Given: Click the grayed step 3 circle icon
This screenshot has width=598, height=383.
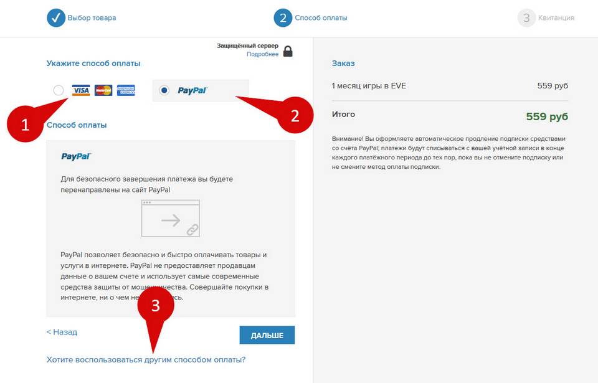Looking at the screenshot, I should pos(526,18).
